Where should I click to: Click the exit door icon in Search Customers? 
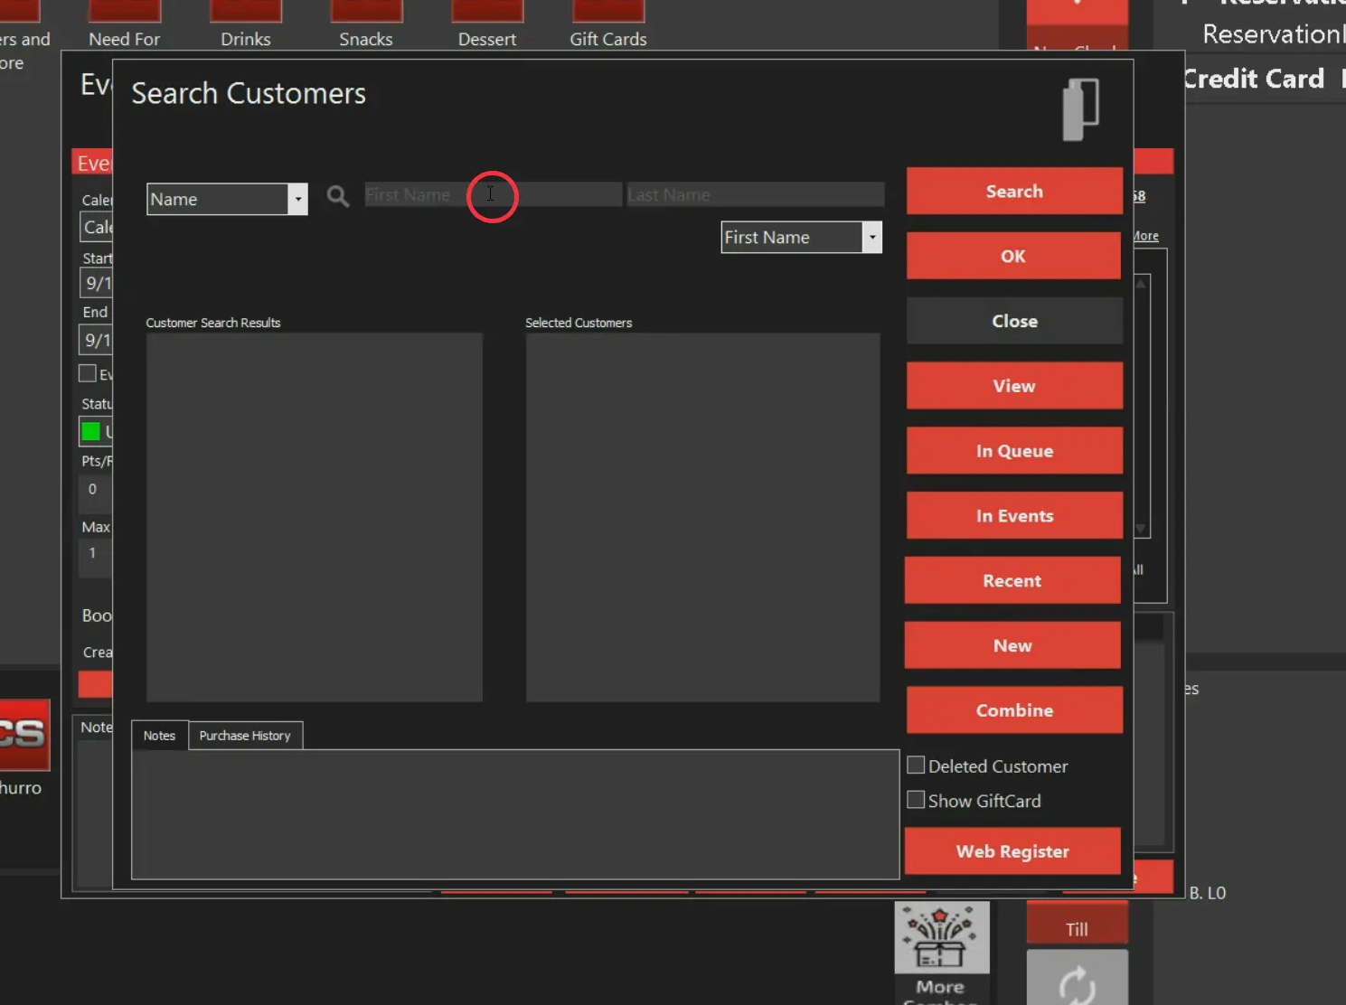(x=1081, y=109)
